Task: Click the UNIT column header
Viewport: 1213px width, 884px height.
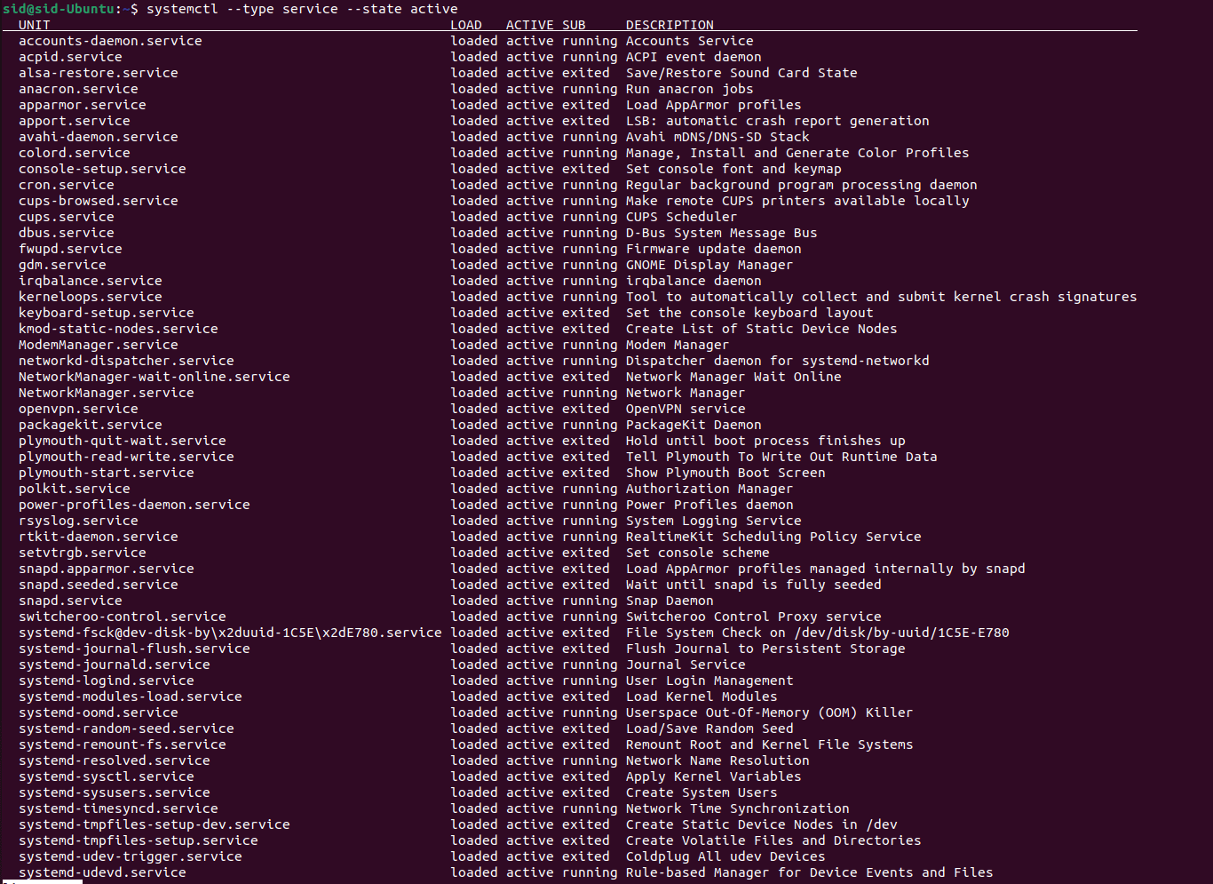Action: click(35, 25)
